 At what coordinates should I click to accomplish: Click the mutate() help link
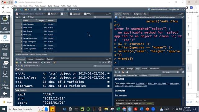click(151, 84)
